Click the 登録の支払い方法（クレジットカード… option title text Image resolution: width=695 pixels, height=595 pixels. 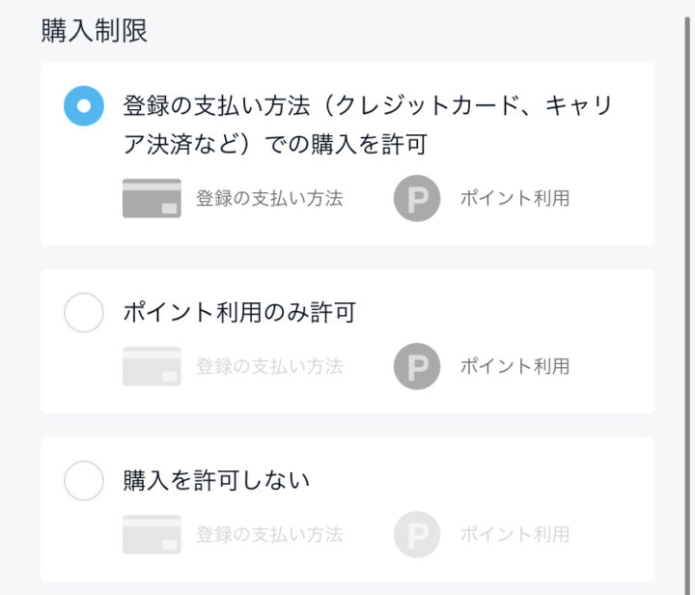(x=368, y=125)
